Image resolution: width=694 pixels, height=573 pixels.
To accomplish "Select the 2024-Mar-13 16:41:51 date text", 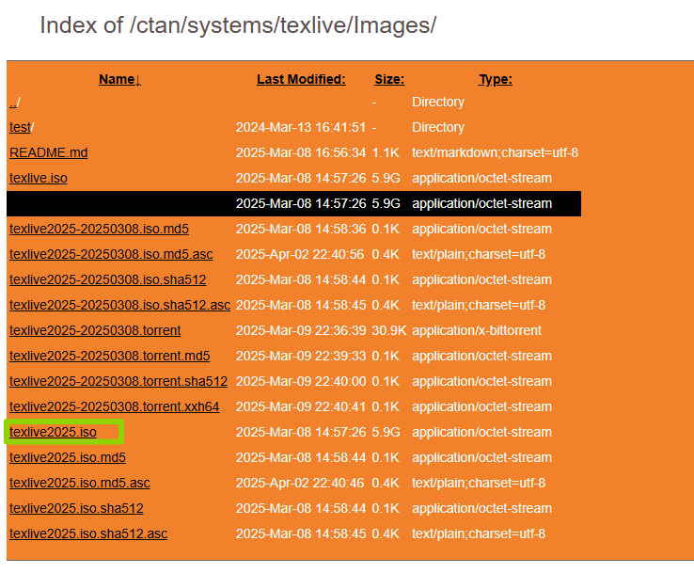I will coord(301,127).
